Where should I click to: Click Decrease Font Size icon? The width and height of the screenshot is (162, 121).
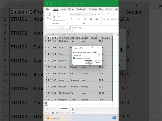pyautogui.click(x=99, y=14)
